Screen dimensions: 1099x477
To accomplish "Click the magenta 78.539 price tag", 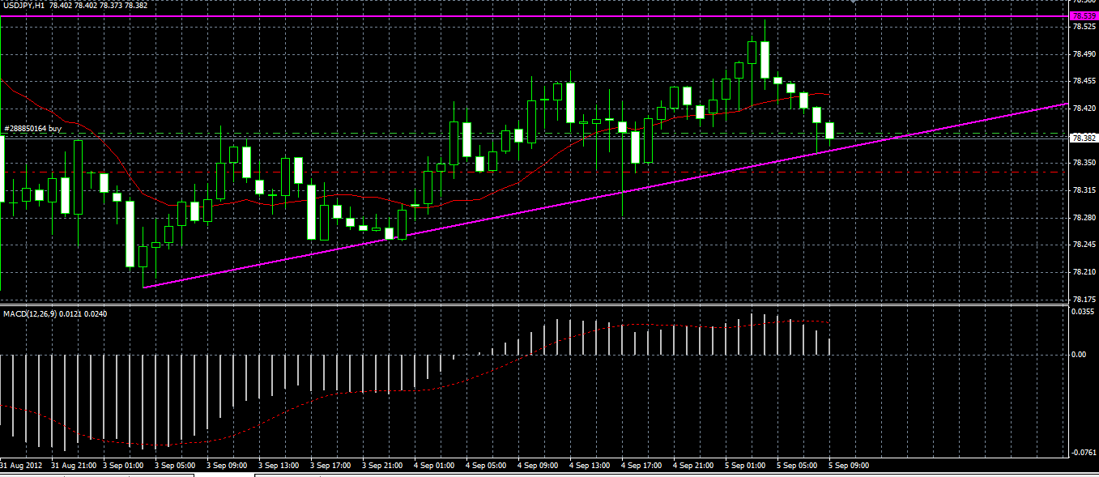I will point(1084,15).
